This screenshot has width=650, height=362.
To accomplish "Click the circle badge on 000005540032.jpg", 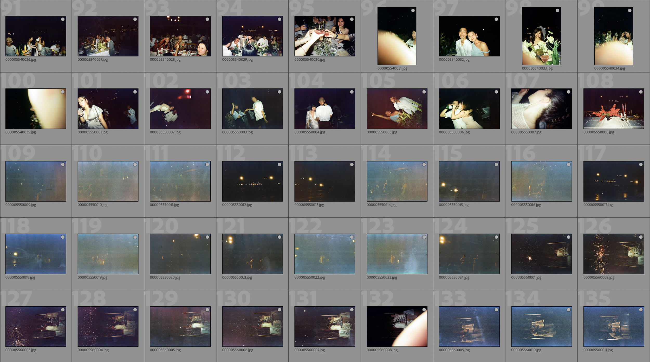I will [496, 19].
